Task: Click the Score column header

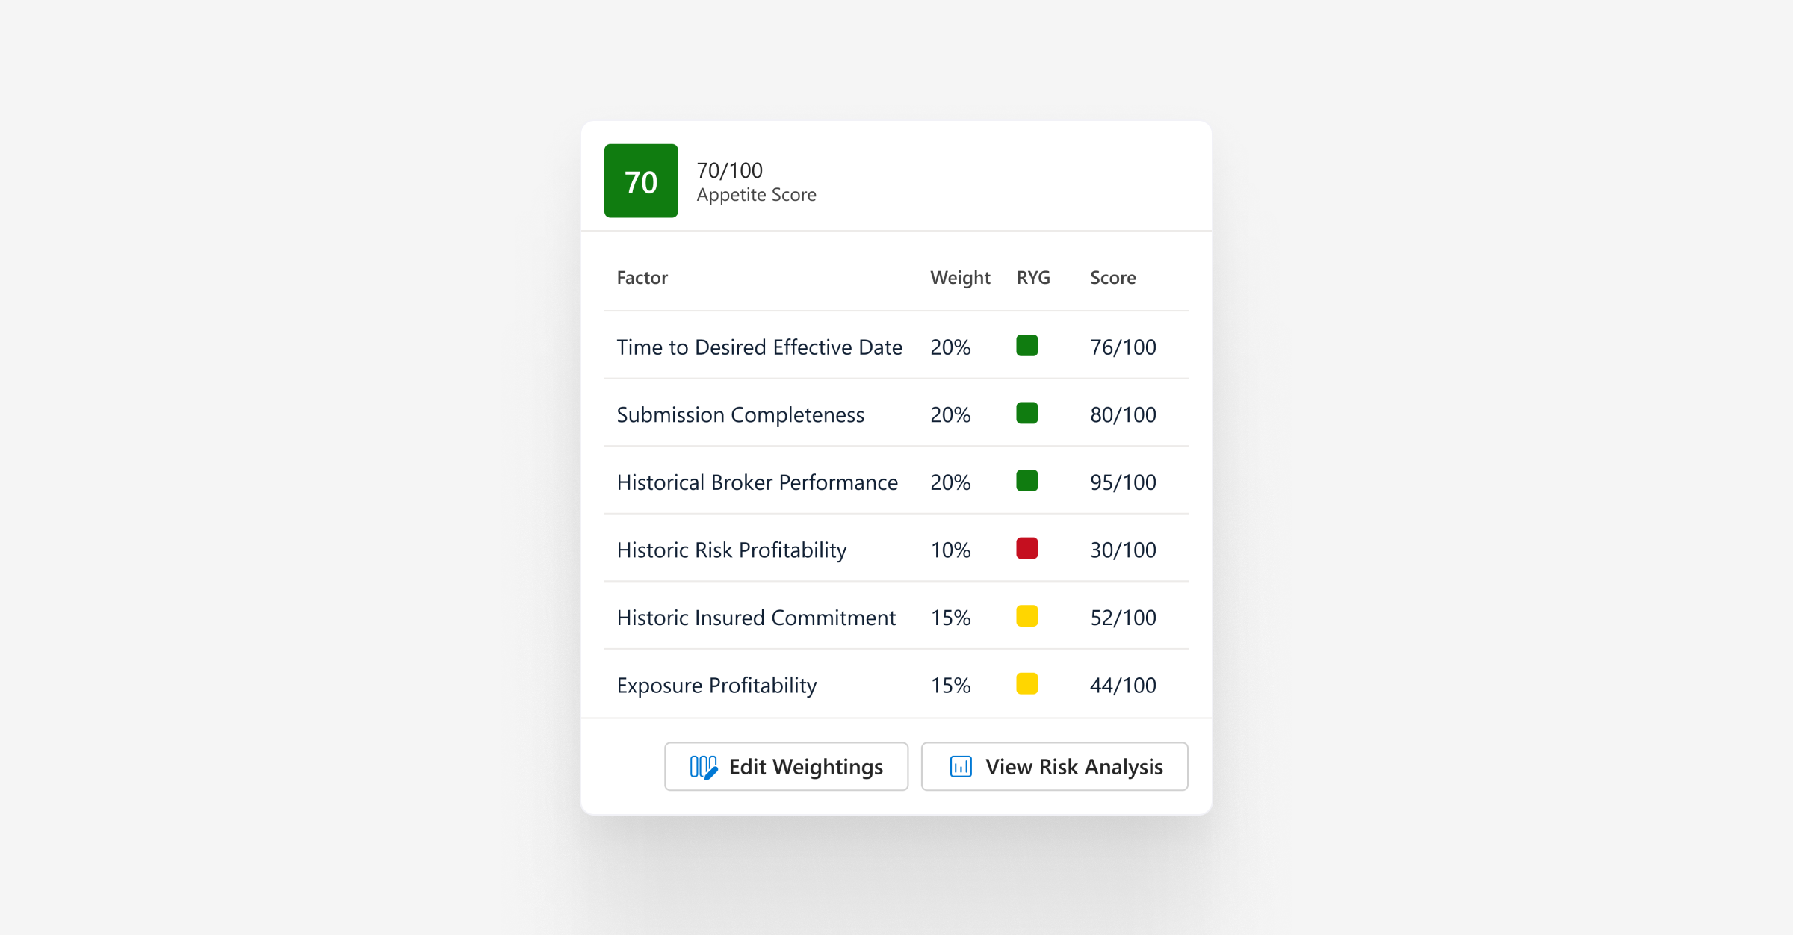Action: click(1112, 278)
